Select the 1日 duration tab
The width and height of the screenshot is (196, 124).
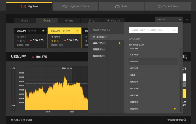pos(91,21)
